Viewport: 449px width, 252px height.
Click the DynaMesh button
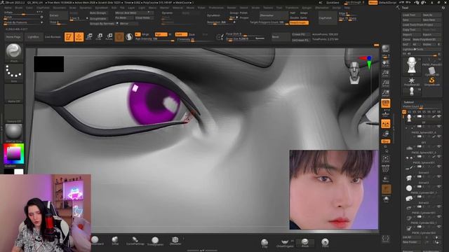click(x=213, y=15)
